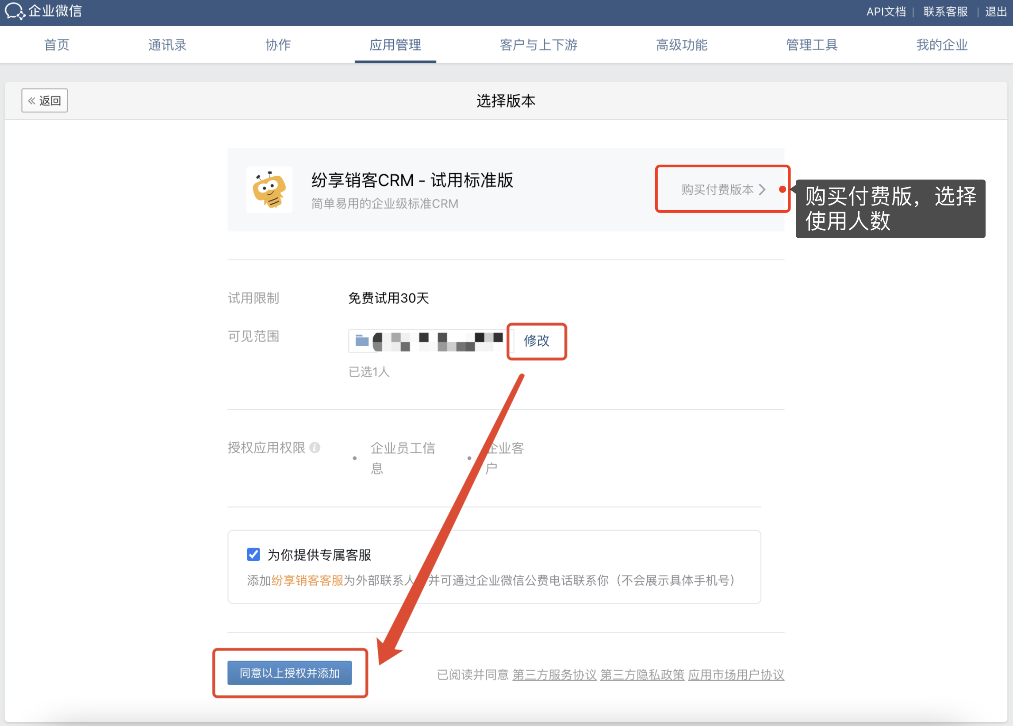Click the folder icon in 可见范围 field

362,341
